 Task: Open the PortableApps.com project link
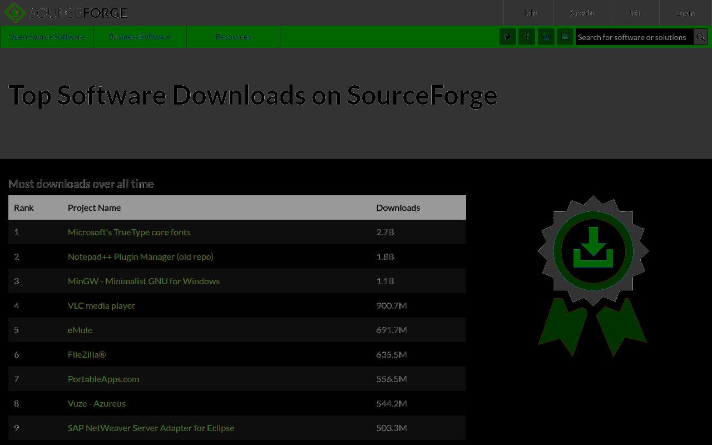coord(103,379)
